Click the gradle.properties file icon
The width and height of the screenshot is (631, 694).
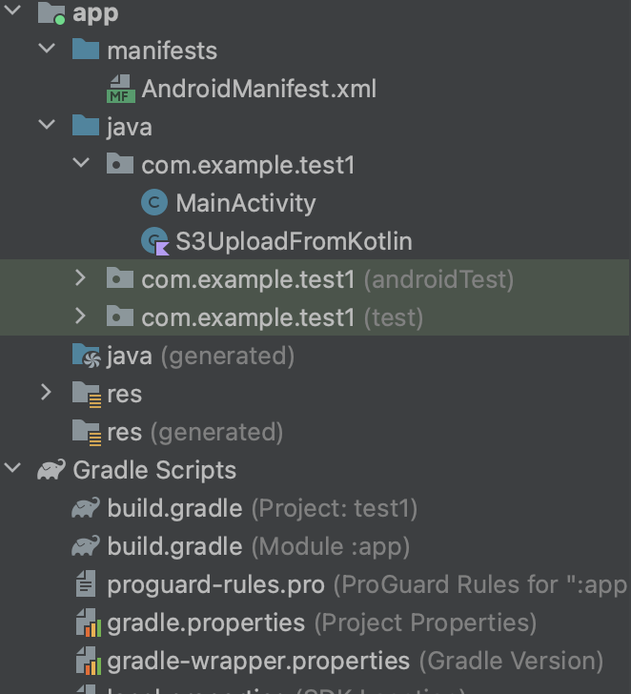[86, 623]
